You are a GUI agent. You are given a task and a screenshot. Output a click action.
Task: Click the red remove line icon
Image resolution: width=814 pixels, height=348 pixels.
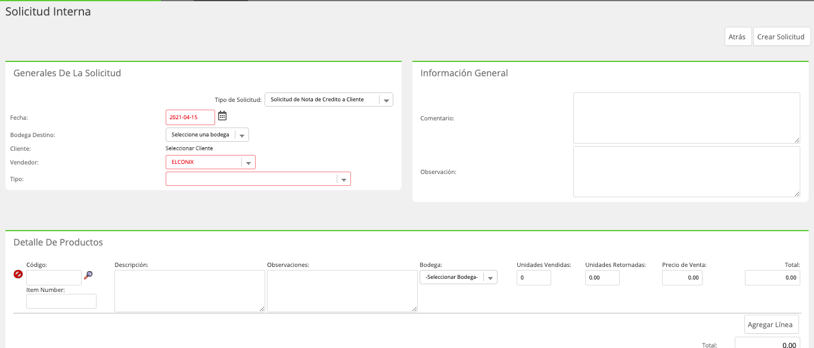point(18,274)
